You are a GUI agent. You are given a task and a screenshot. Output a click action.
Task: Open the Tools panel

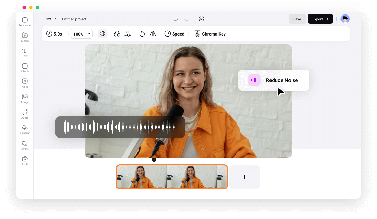25,160
